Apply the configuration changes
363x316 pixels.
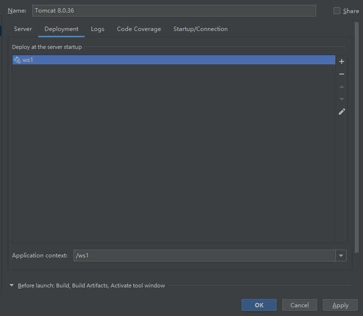[340, 305]
